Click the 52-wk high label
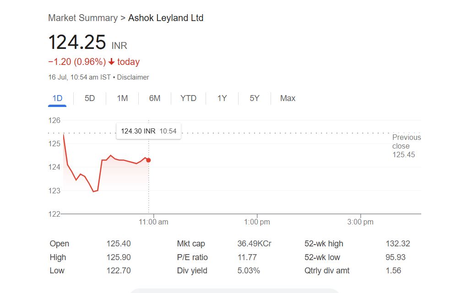The width and height of the screenshot is (451, 293). pos(324,244)
